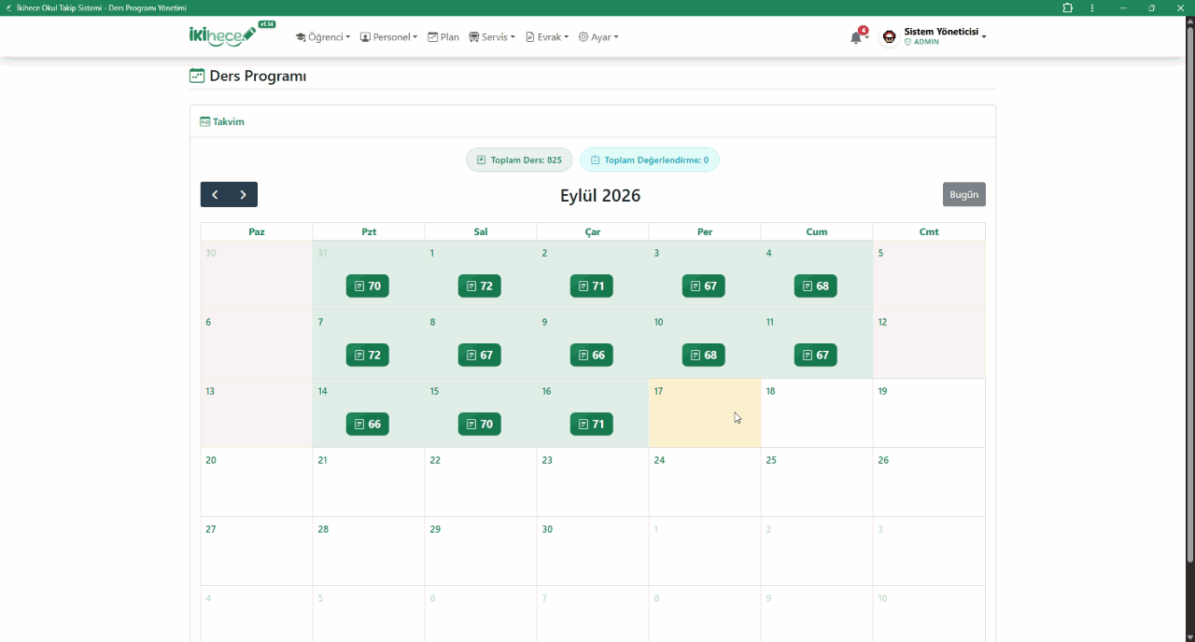Screen dimensions: 1195x642
Task: Open the 71 lessons badge on September 2
Action: [x=591, y=286]
